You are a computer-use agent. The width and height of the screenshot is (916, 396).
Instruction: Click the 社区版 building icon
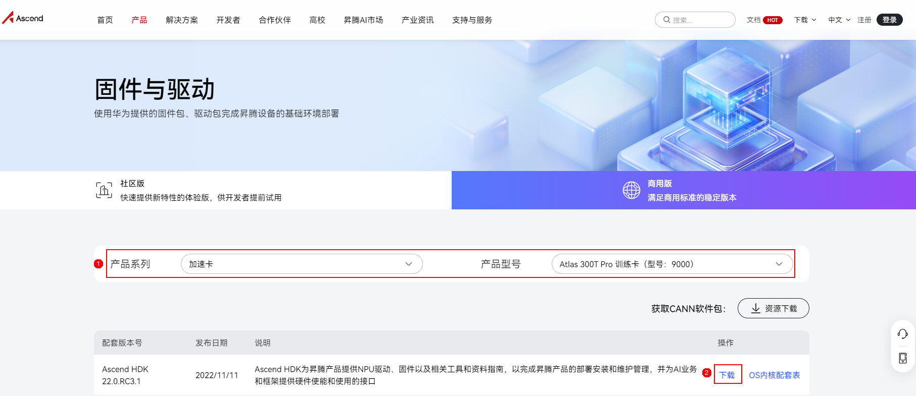click(104, 190)
